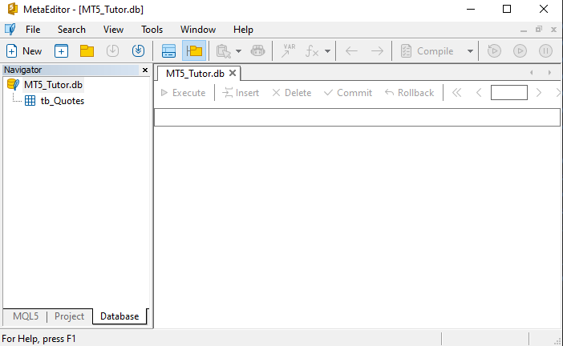Click the Insert row button
Image resolution: width=563 pixels, height=346 pixels.
pos(241,93)
